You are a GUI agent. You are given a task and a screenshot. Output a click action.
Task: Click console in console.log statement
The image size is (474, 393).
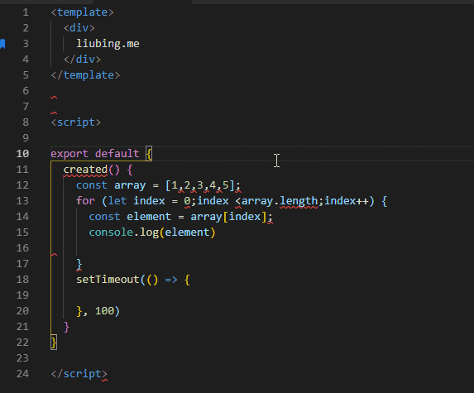pyautogui.click(x=111, y=232)
